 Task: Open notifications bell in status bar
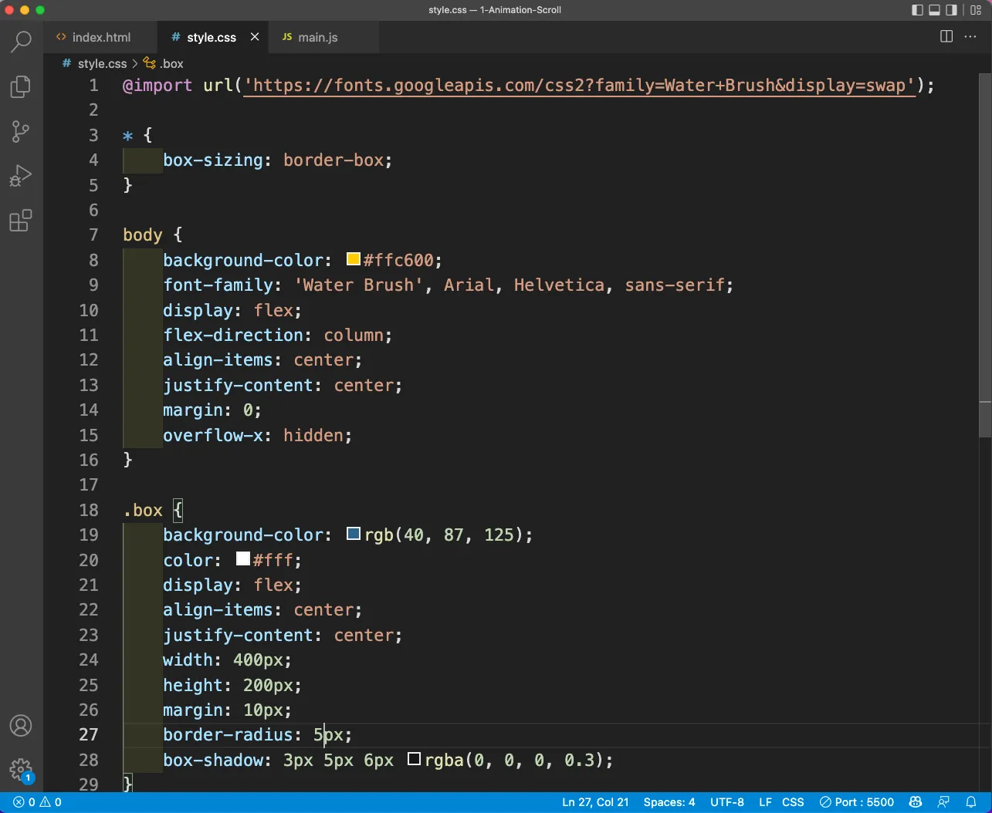[971, 802]
